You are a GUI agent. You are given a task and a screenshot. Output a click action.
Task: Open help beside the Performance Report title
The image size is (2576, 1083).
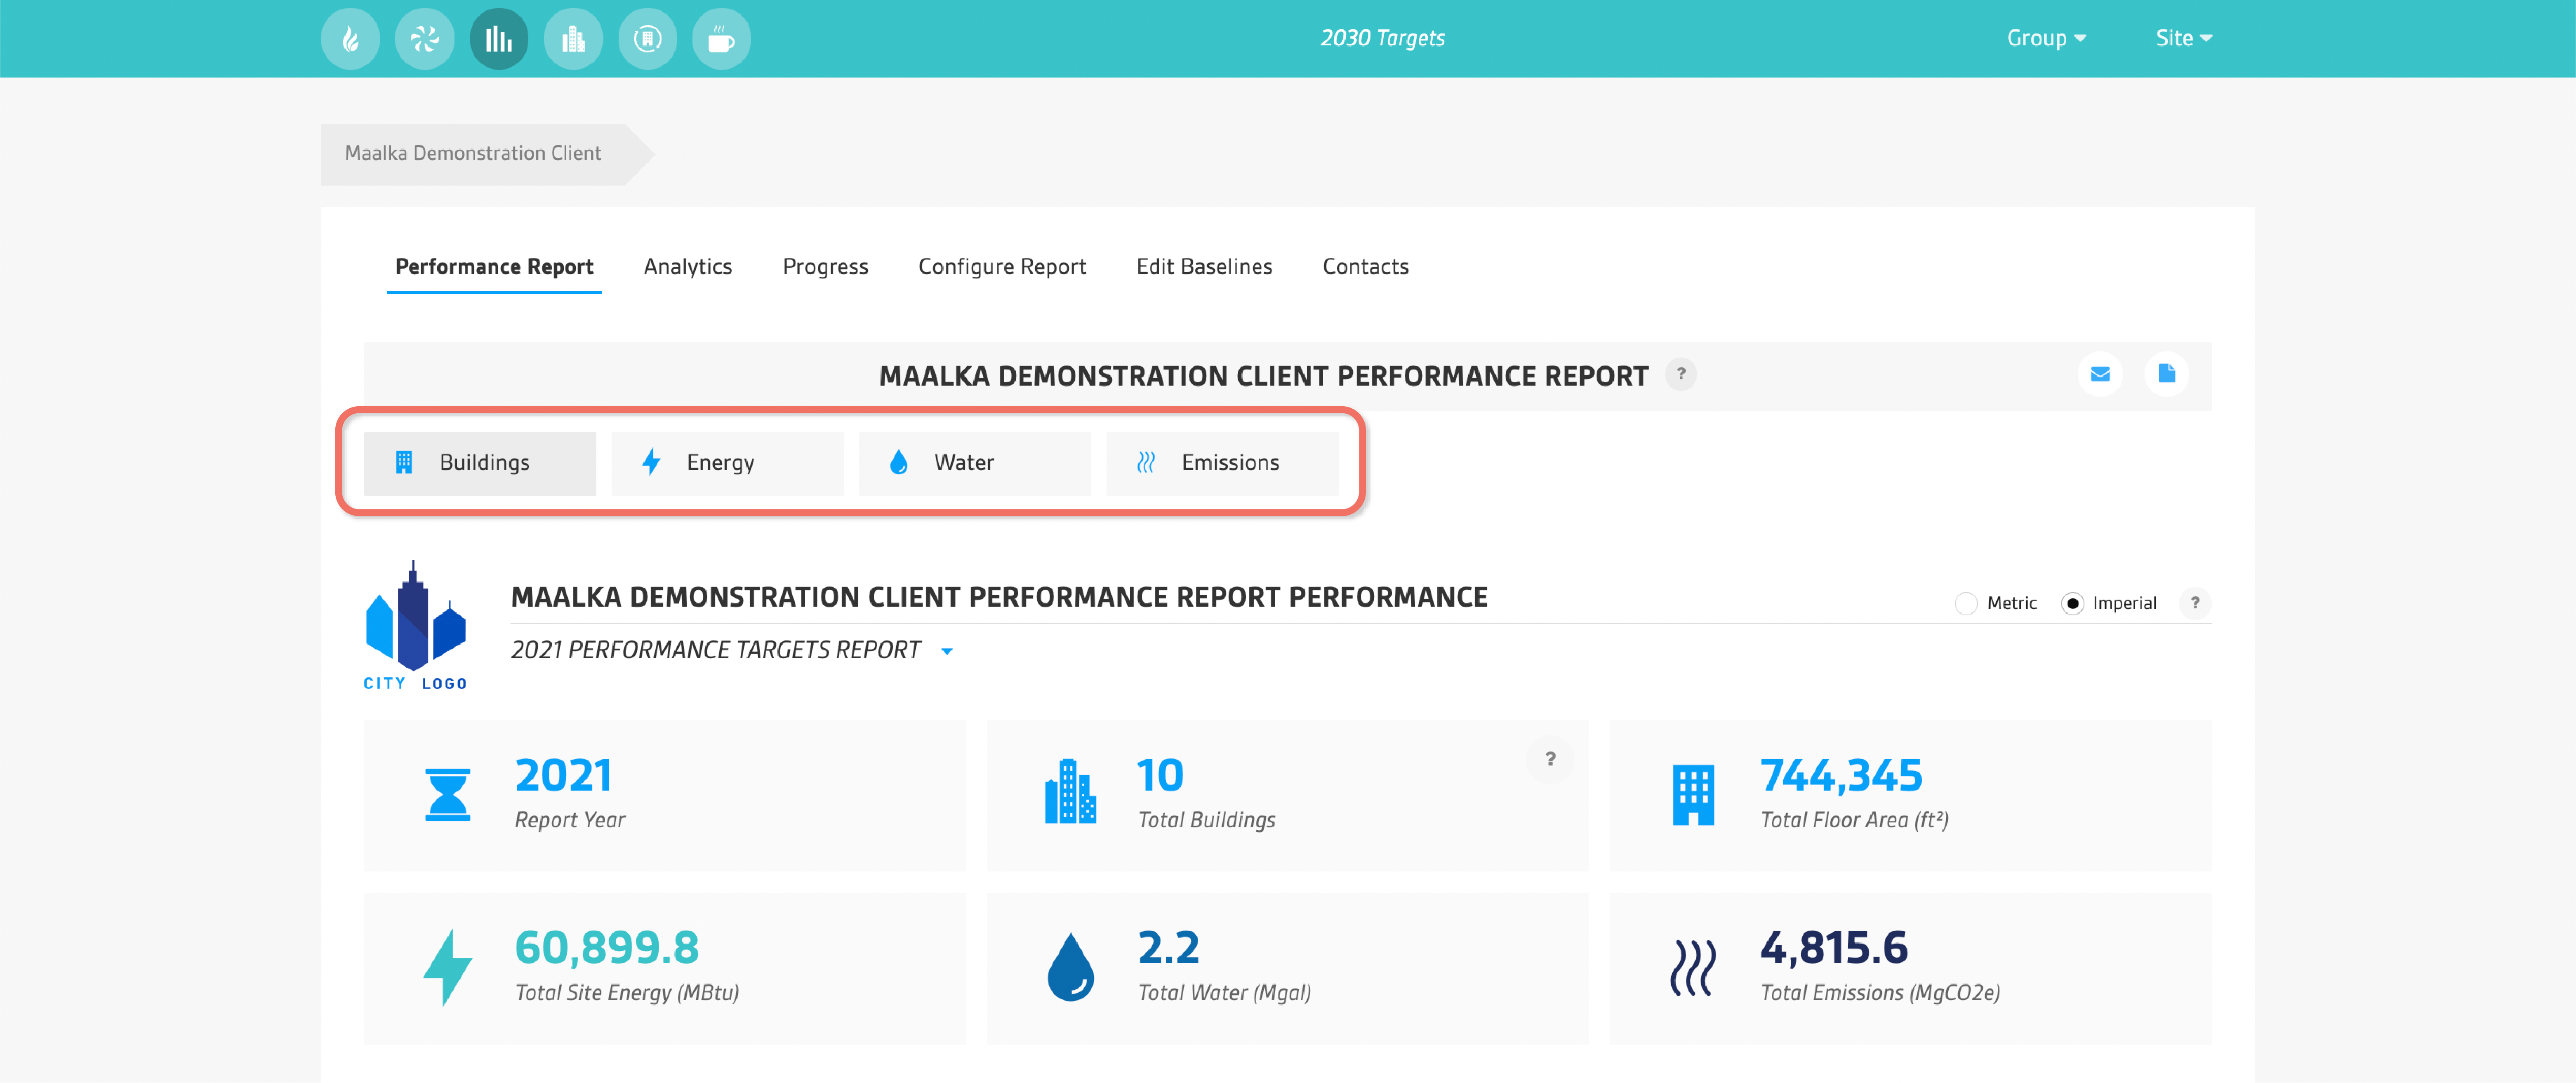pos(1681,374)
